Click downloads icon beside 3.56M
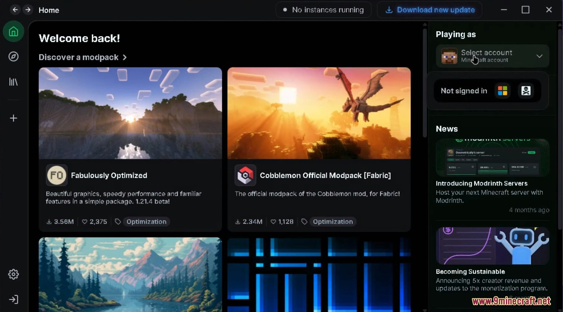The height and width of the screenshot is (312, 563). (x=49, y=222)
